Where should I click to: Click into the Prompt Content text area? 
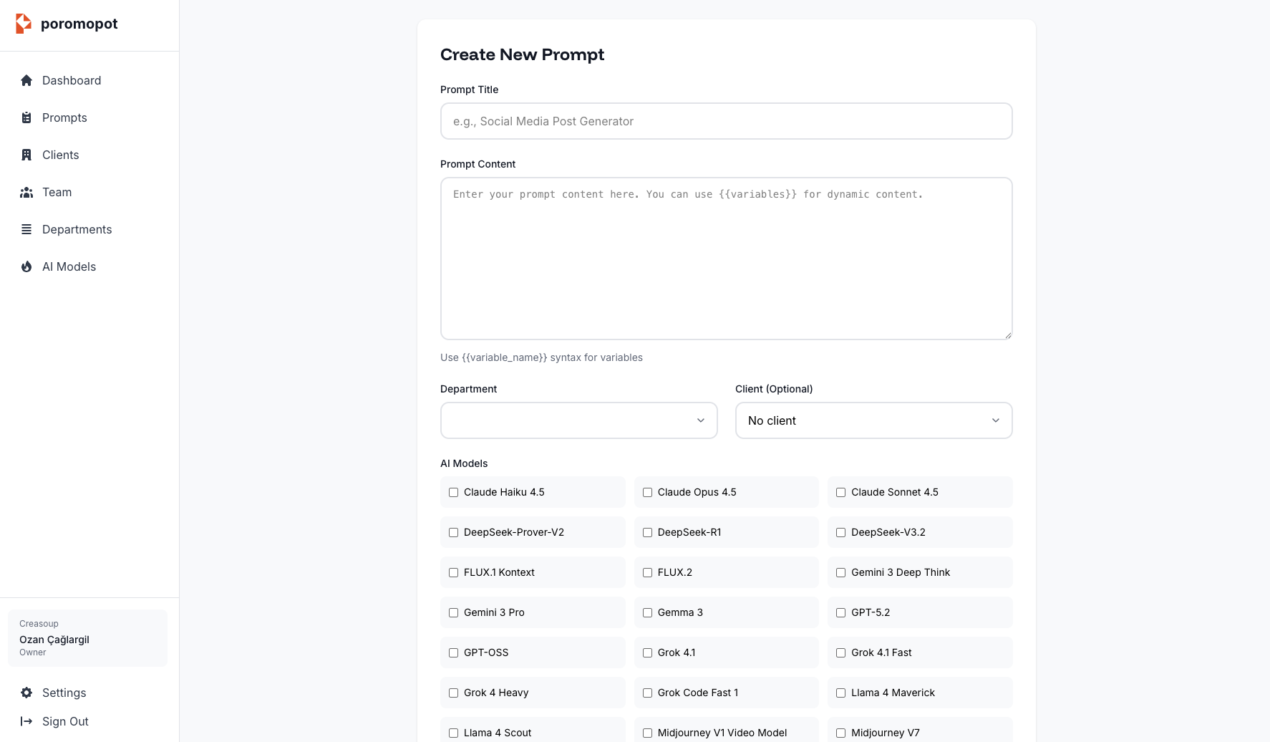pyautogui.click(x=726, y=258)
